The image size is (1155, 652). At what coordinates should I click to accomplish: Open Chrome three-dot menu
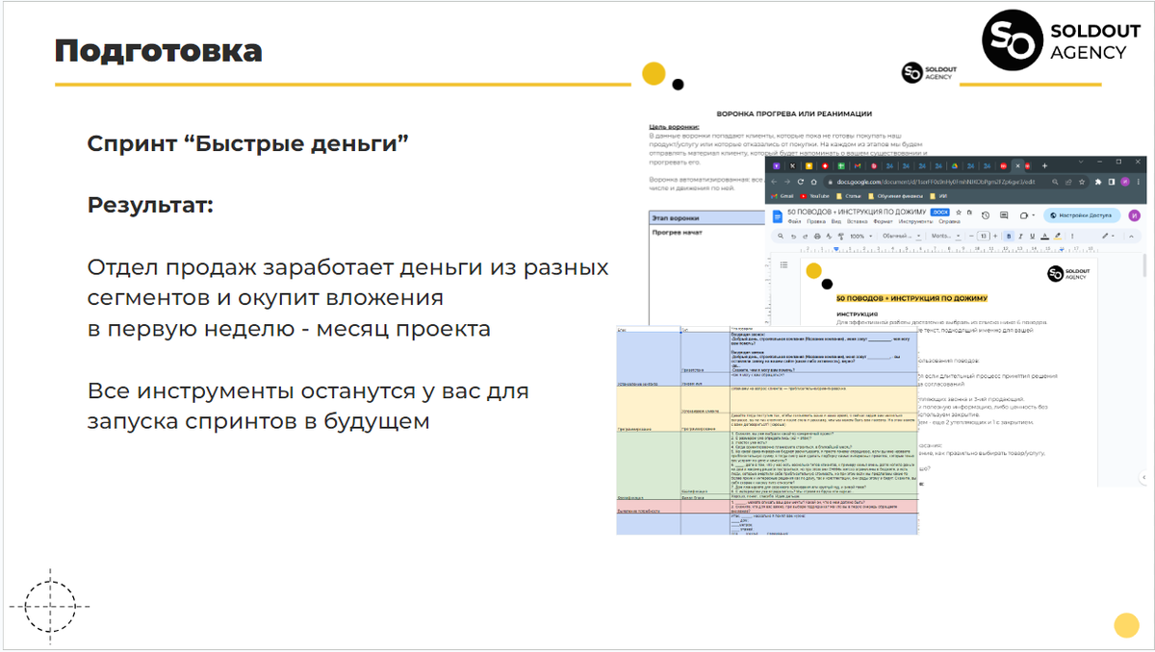point(1139,182)
